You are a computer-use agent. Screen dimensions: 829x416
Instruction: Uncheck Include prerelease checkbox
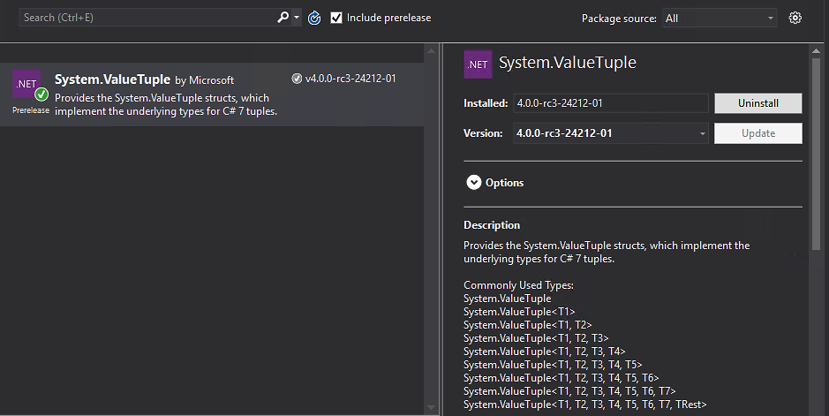coord(336,18)
